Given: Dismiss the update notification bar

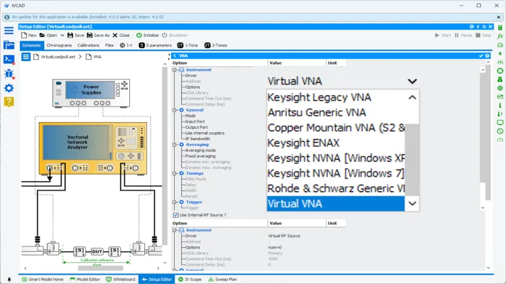Looking at the screenshot, I should 498,17.
